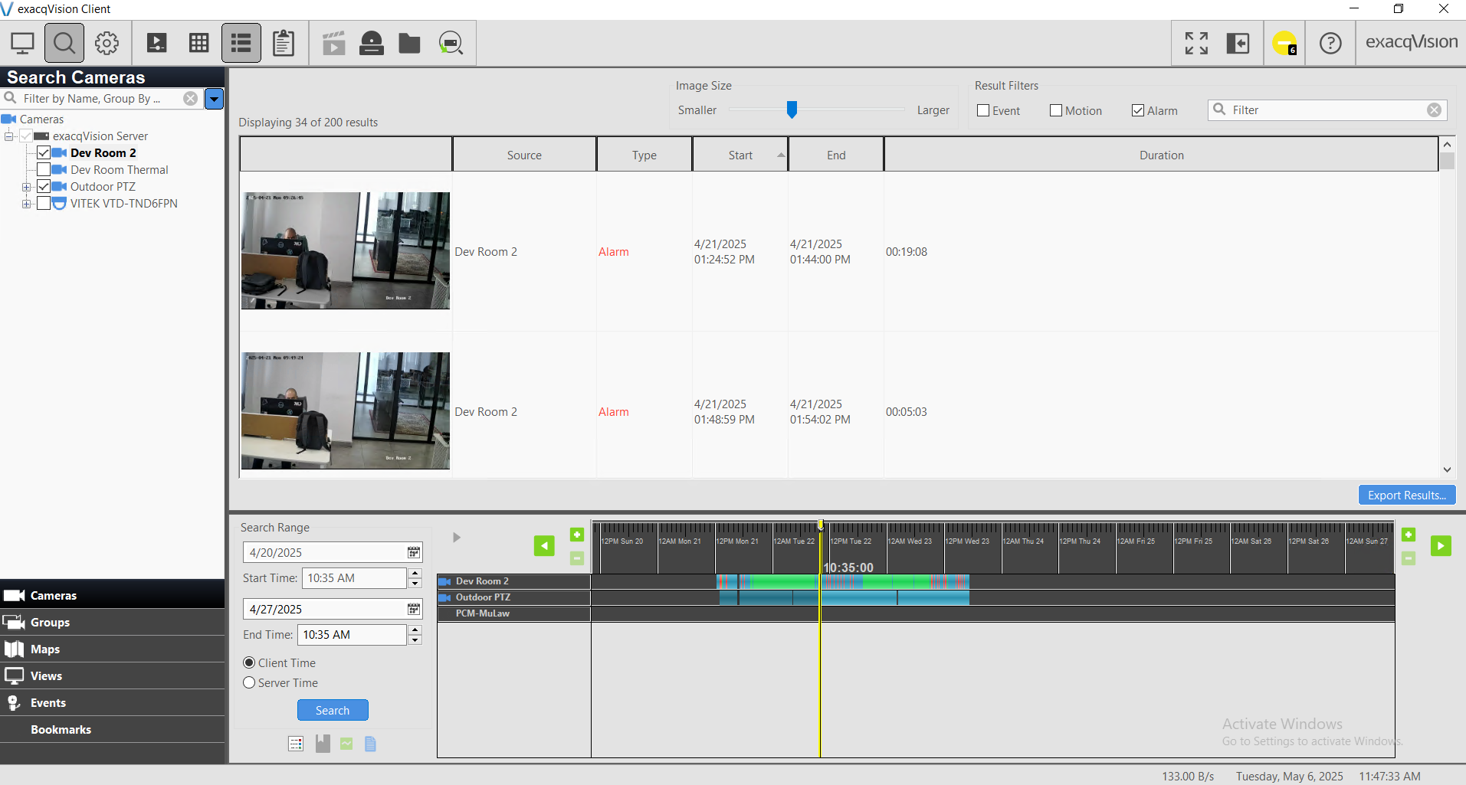Enter full screen mode icon
Screen dimensions: 1466x785
coord(1196,43)
